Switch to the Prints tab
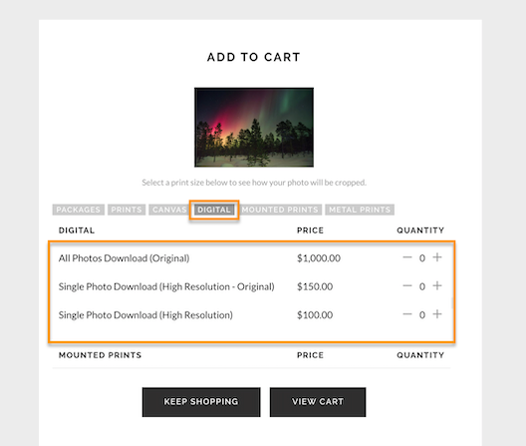The width and height of the screenshot is (526, 446). tap(127, 210)
